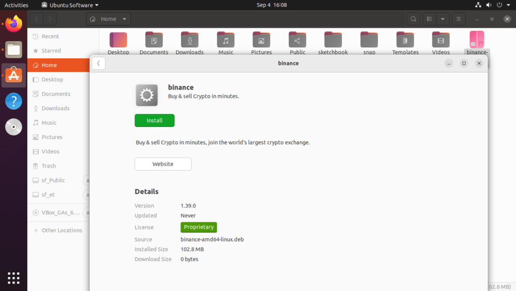
Task: Select Music in the Files sidebar
Action: [58, 123]
